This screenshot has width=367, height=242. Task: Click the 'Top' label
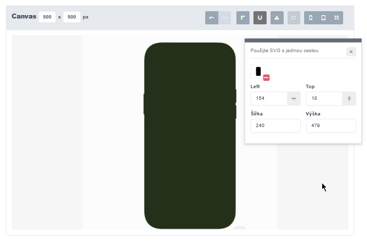point(310,87)
